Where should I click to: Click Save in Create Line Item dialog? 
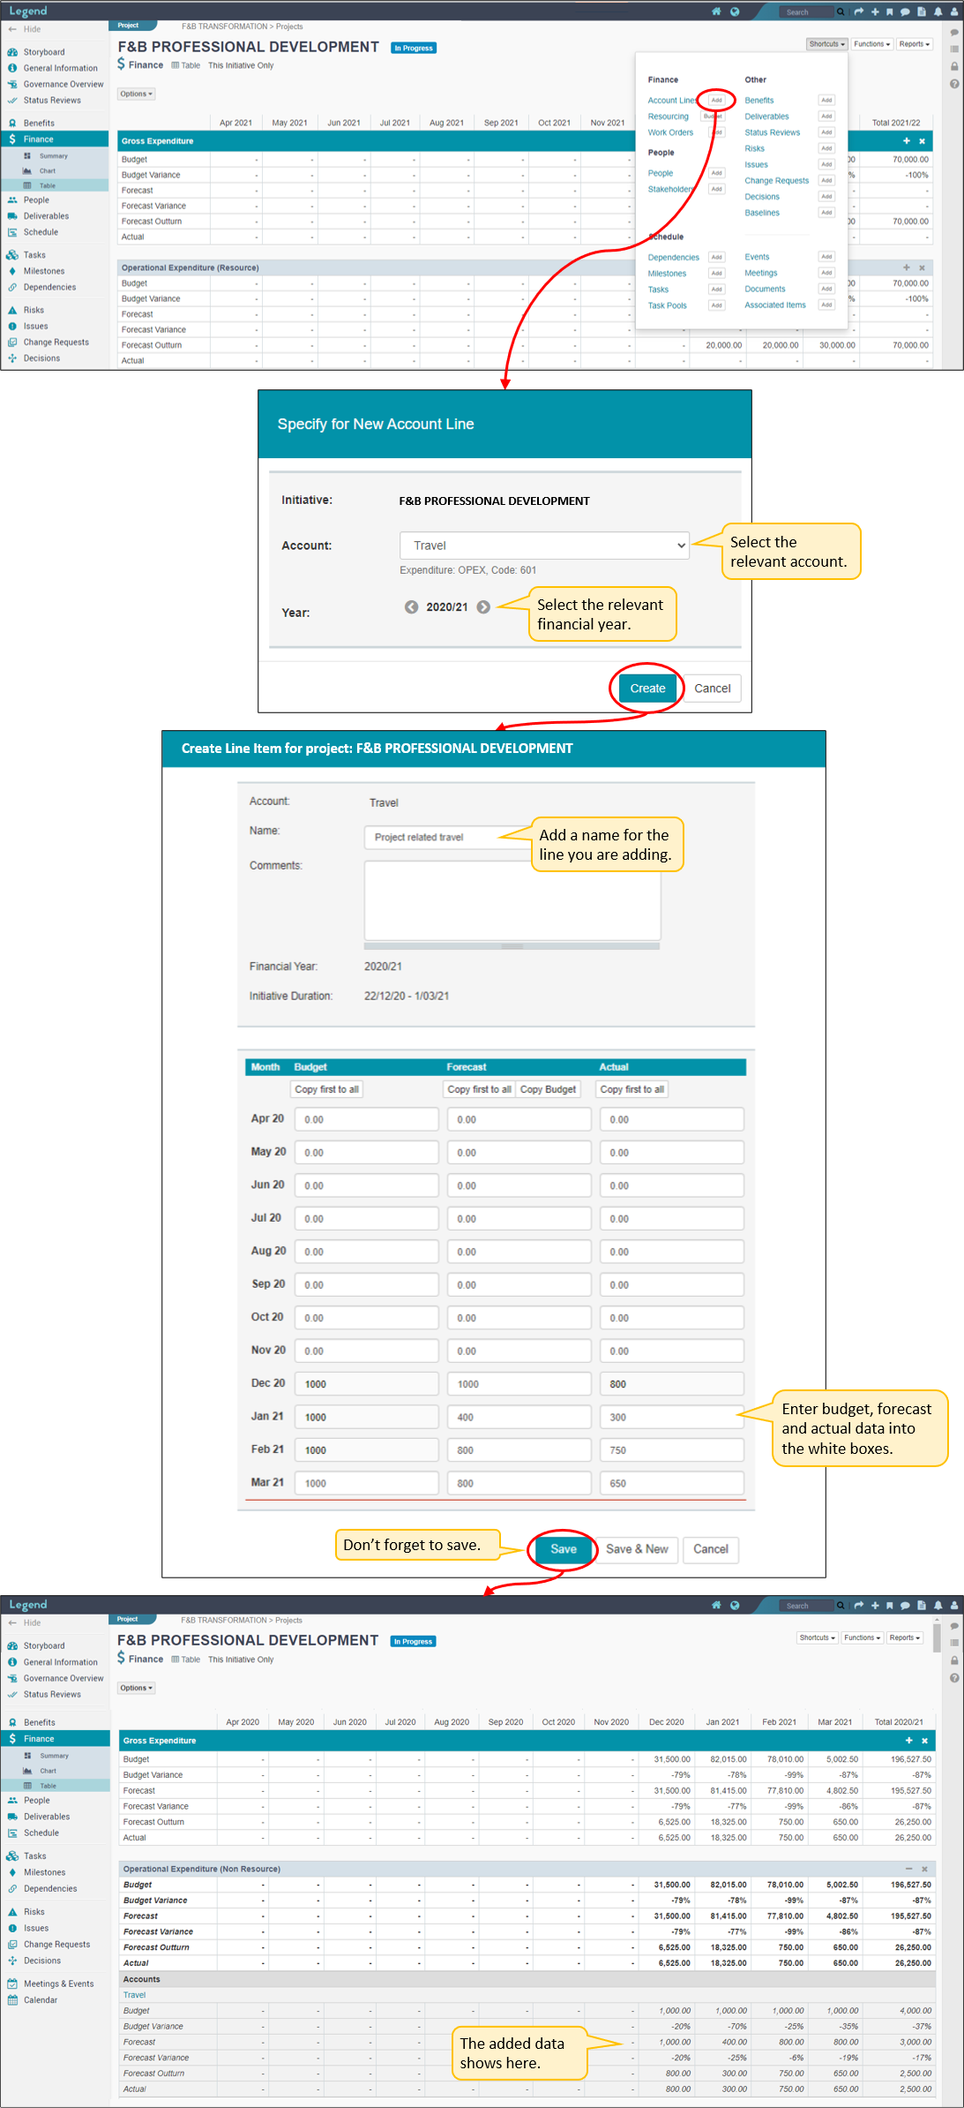point(564,1549)
